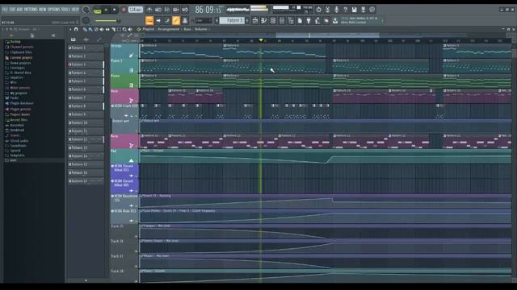517x290 pixels.
Task: Click the playhead marker on timeline
Action: 261,40
